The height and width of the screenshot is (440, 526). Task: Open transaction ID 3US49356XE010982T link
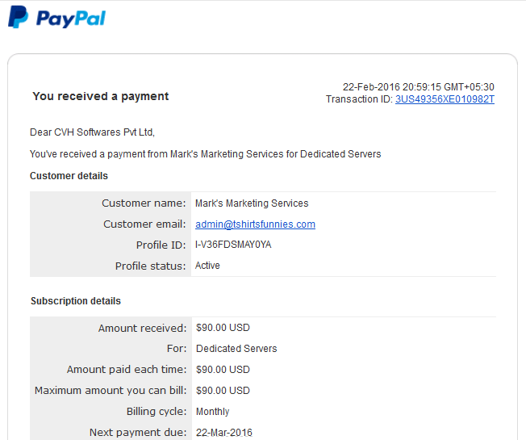pyautogui.click(x=445, y=99)
